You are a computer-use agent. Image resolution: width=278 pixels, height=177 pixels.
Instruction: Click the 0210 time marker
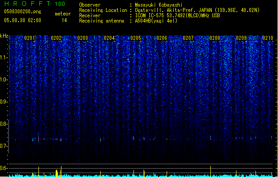pyautogui.click(x=268, y=38)
